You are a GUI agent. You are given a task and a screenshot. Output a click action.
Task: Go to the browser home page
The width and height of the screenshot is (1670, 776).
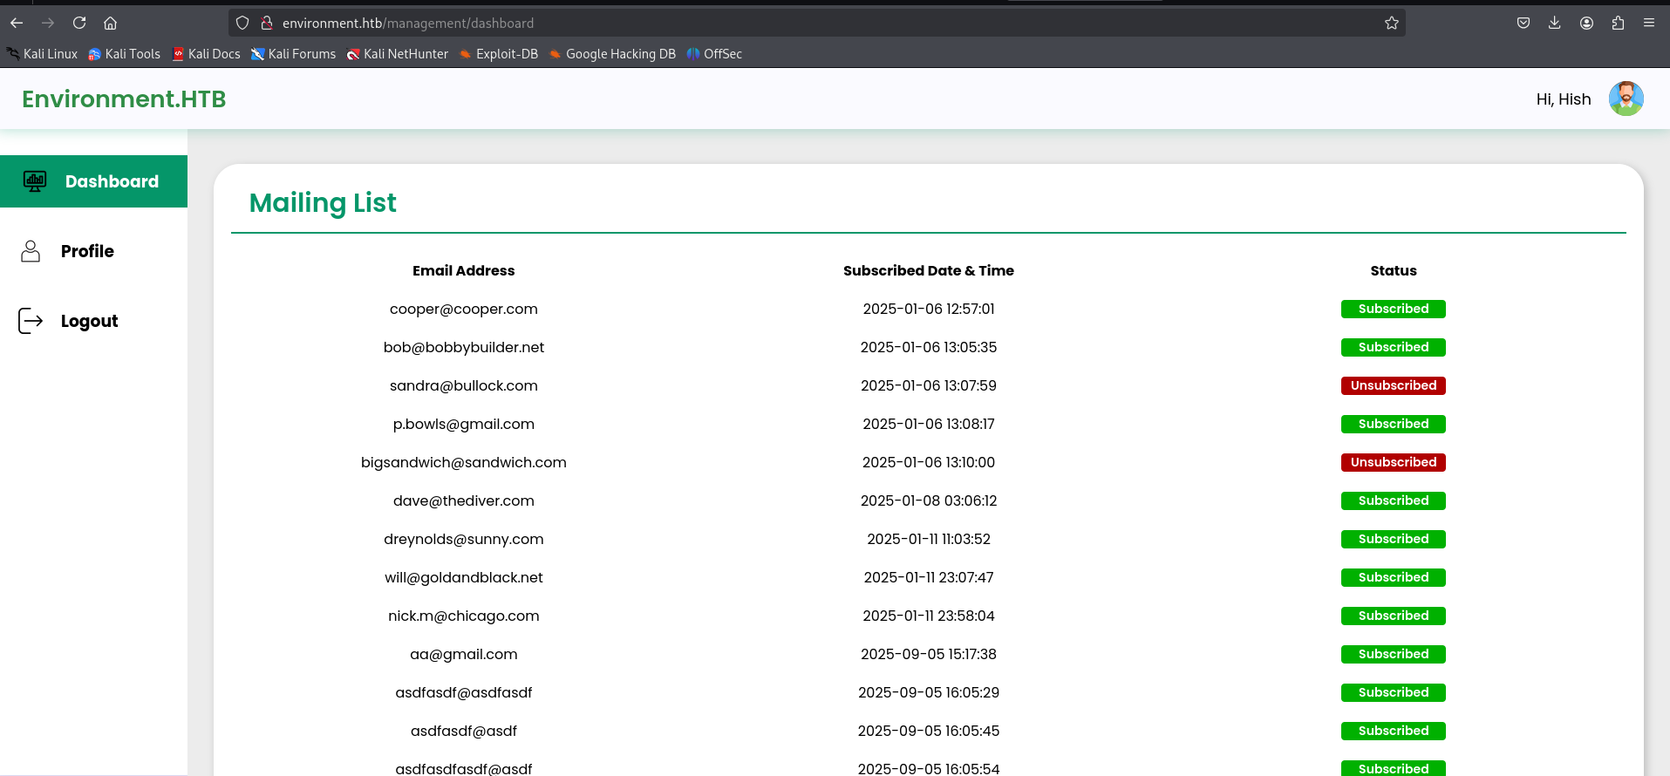110,24
